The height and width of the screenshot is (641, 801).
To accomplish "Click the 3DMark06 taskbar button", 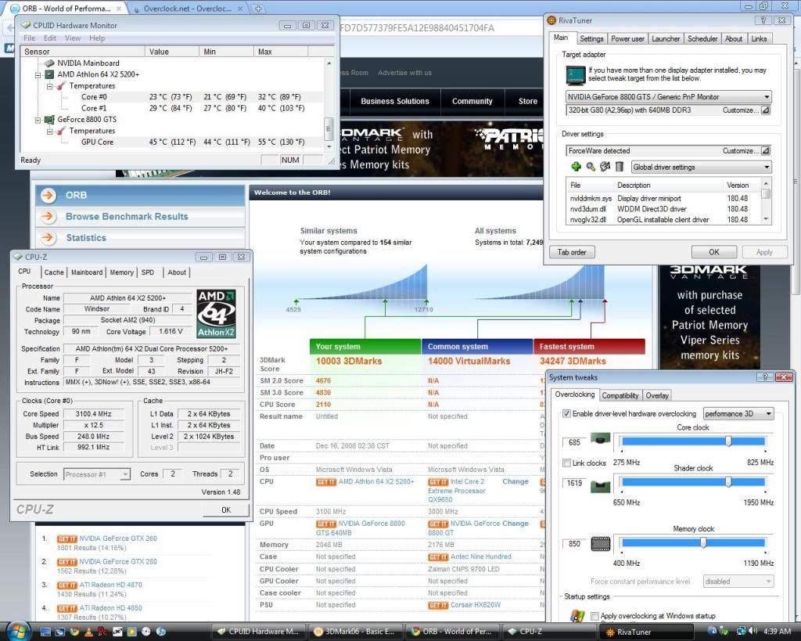I will 355,632.
